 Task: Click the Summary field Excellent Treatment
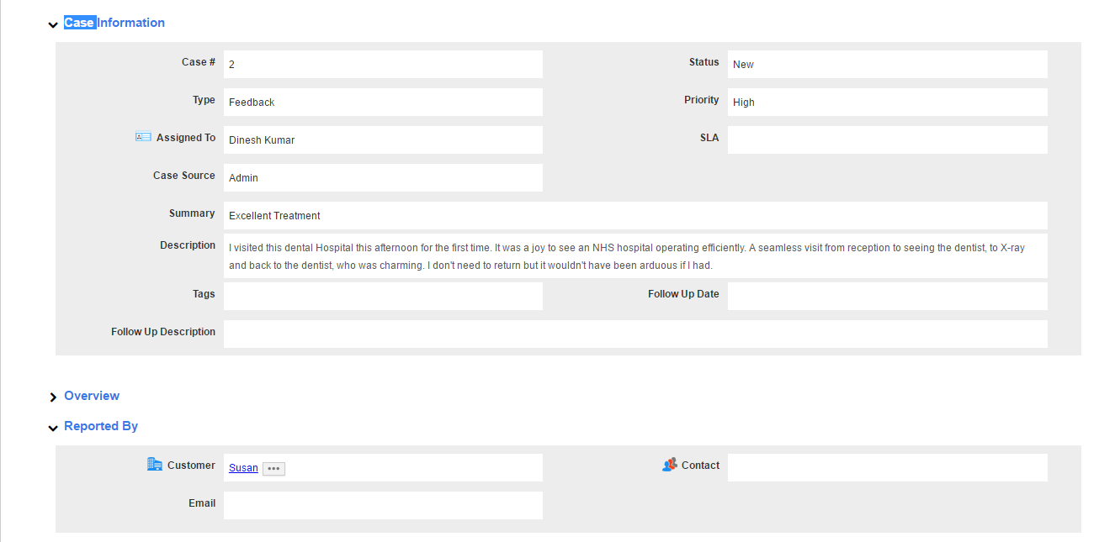coord(635,216)
